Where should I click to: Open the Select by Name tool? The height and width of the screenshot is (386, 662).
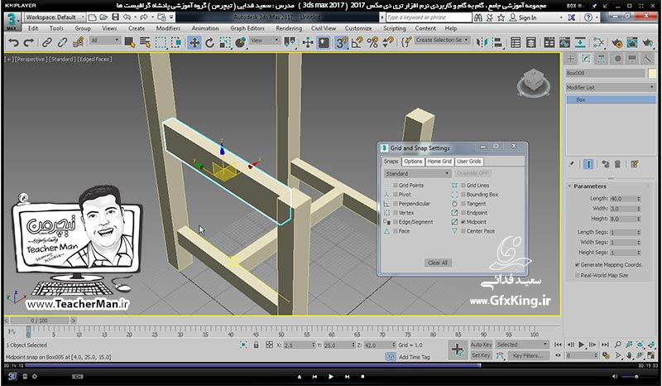click(146, 42)
